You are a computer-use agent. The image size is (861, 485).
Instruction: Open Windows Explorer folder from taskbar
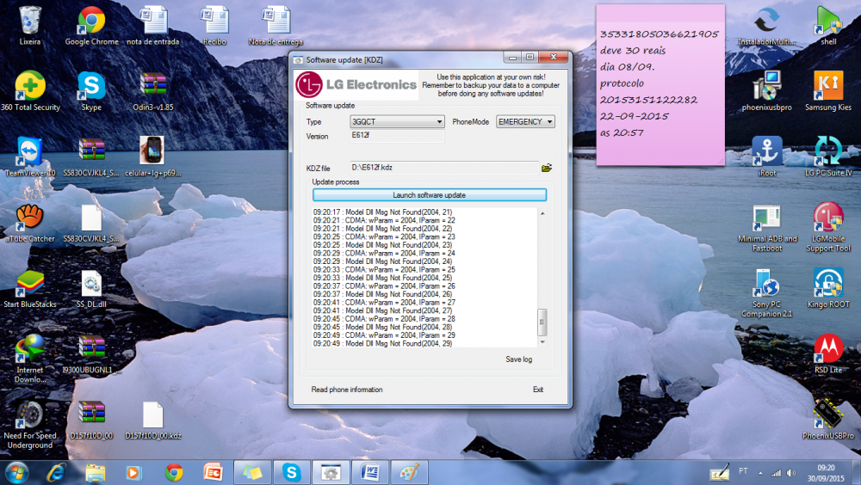coord(96,472)
